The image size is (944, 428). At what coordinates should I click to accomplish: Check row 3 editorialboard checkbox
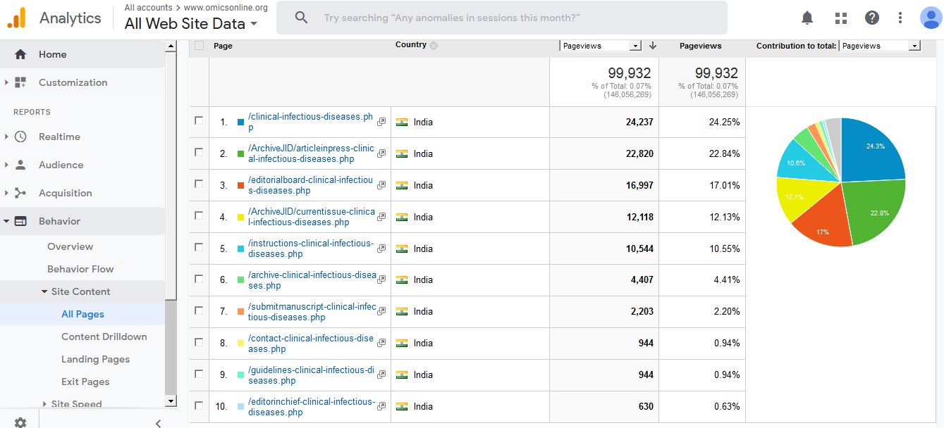click(199, 184)
